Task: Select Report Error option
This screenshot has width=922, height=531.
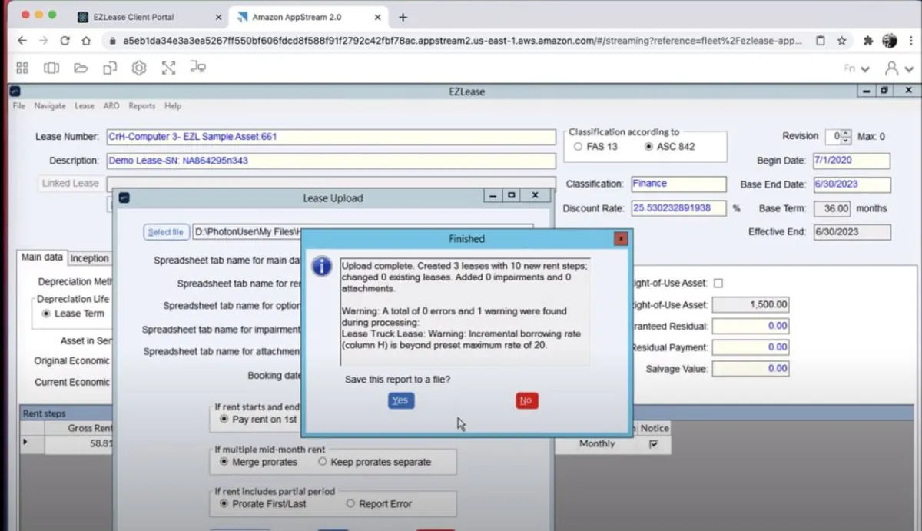Action: (350, 504)
